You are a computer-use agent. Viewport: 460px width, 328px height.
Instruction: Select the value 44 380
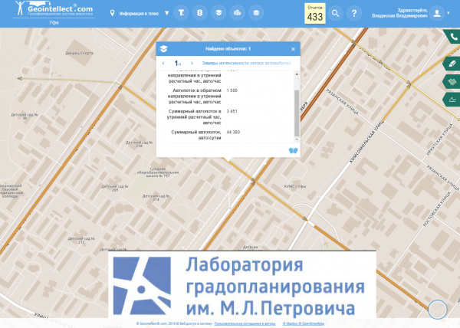[233, 133]
